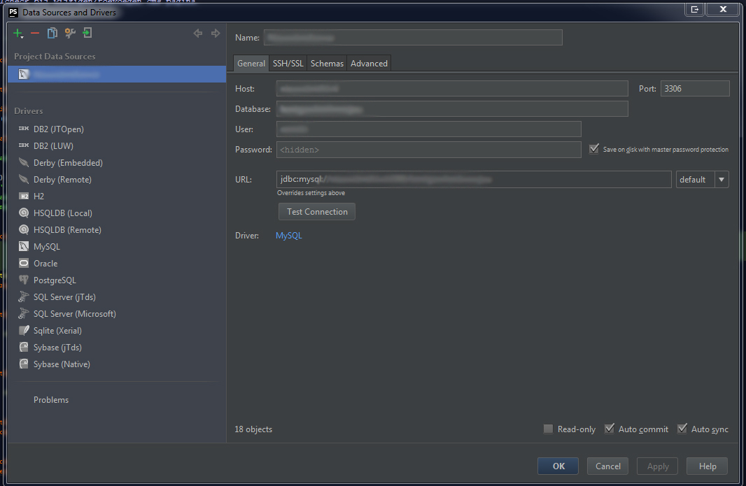This screenshot has height=486, width=746.
Task: Switch to the SSH/SSL tab
Action: [x=288, y=63]
